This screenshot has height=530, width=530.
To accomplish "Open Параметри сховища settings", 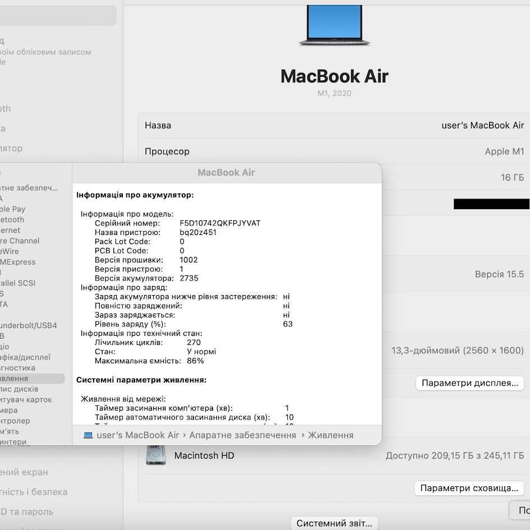I will (x=469, y=488).
